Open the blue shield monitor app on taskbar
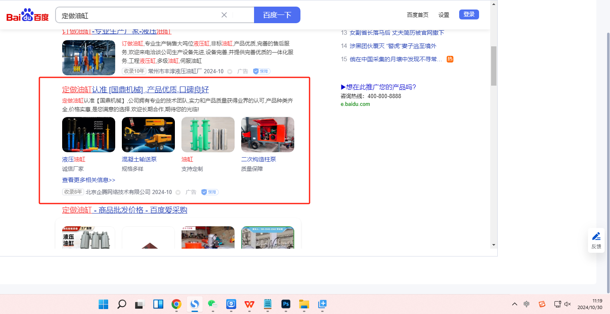 click(x=231, y=304)
